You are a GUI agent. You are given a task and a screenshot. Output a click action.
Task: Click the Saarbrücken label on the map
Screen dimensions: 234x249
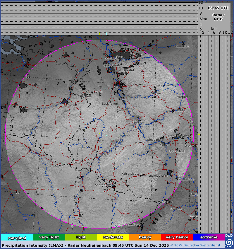coord(104,185)
